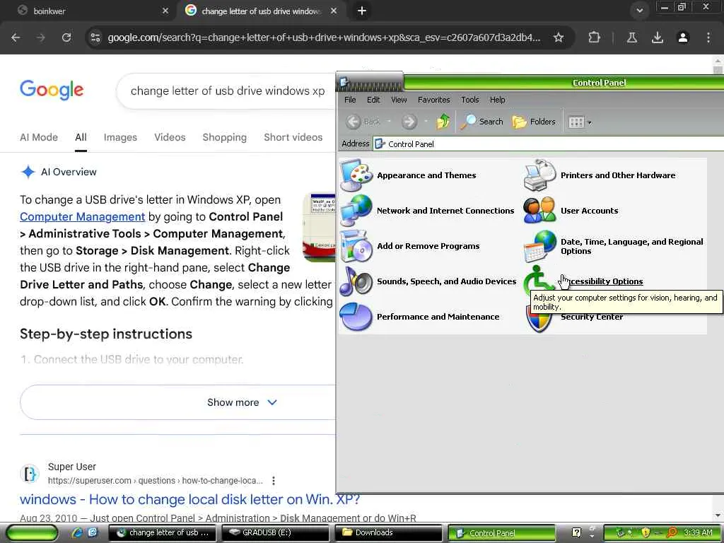Open Date, Time, Language, and Regional Options icon
The height and width of the screenshot is (543, 724).
click(539, 246)
